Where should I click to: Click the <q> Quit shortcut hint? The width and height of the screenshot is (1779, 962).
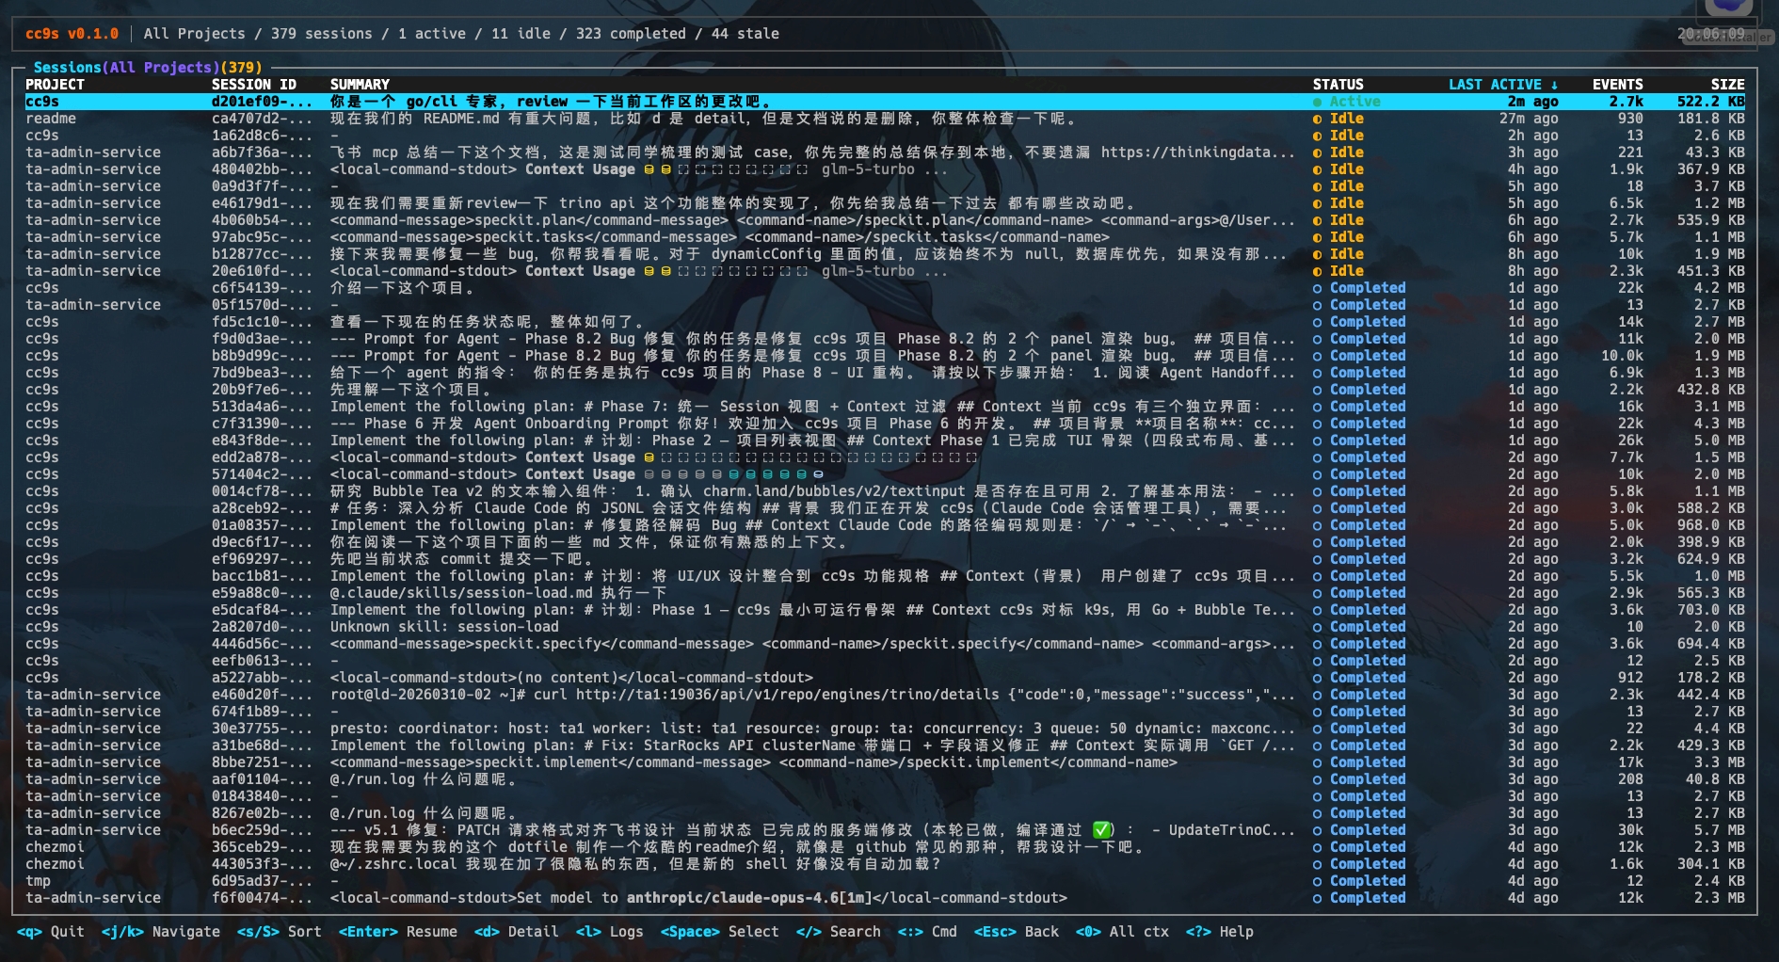[x=51, y=932]
